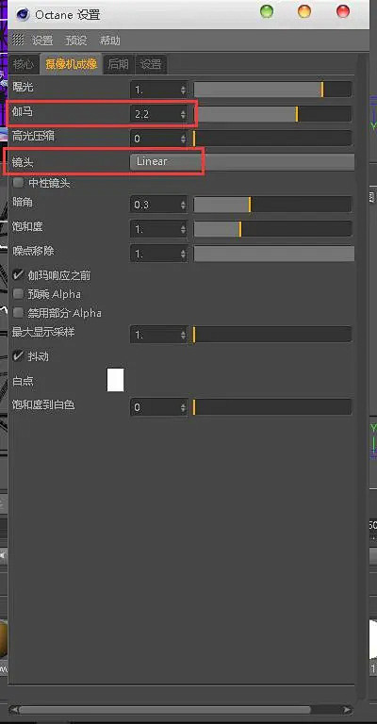The image size is (377, 724).
Task: Click the 曝光 value spinner arrows
Action: pos(184,90)
